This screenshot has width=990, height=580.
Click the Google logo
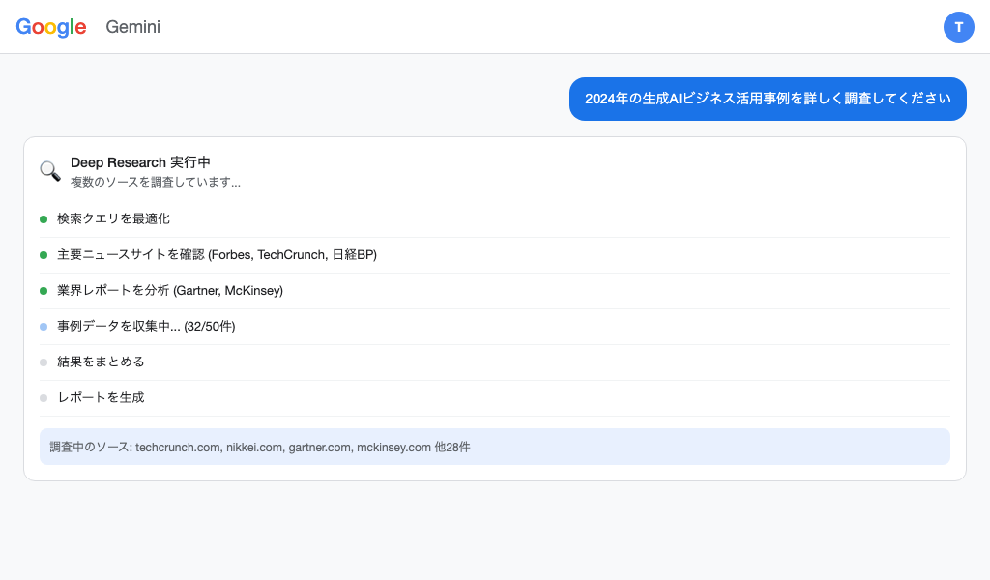pos(51,27)
